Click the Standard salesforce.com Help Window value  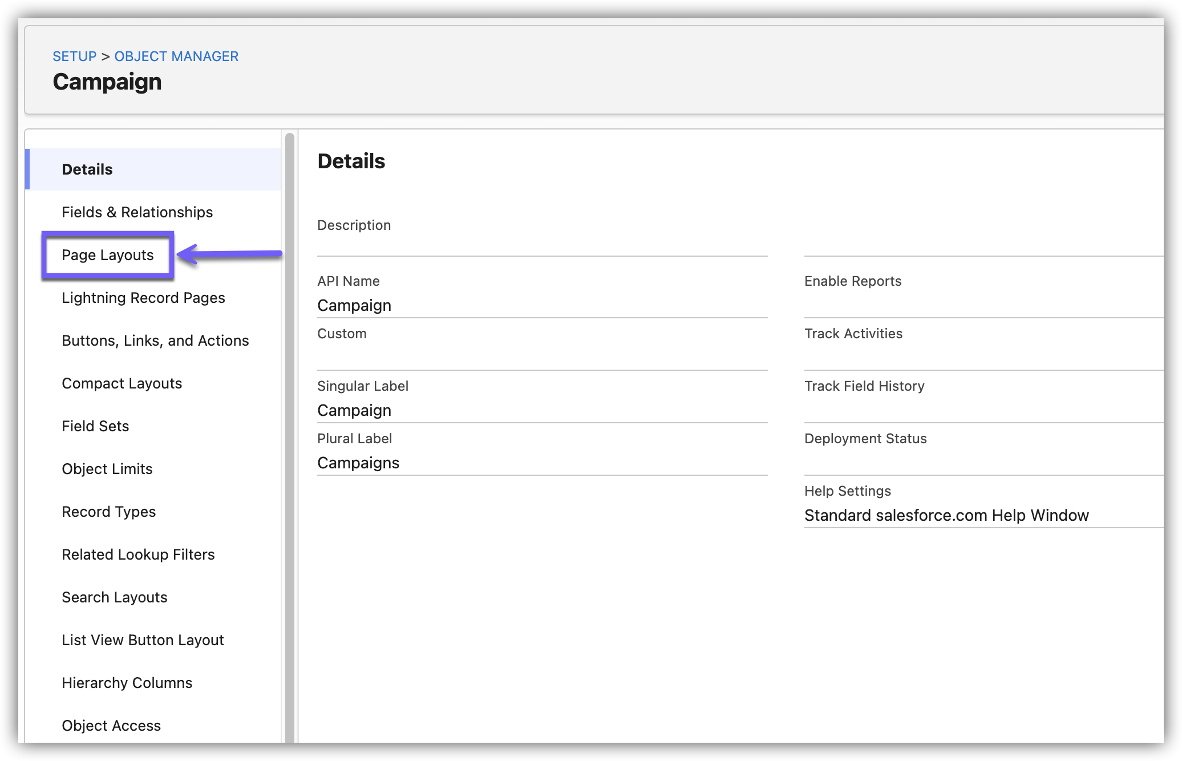[x=946, y=515]
